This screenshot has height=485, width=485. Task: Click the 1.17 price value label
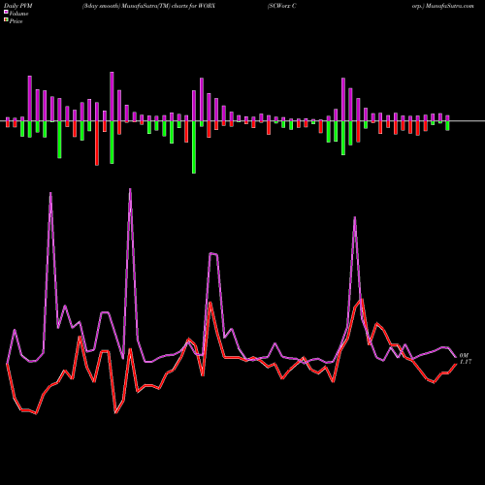click(466, 362)
